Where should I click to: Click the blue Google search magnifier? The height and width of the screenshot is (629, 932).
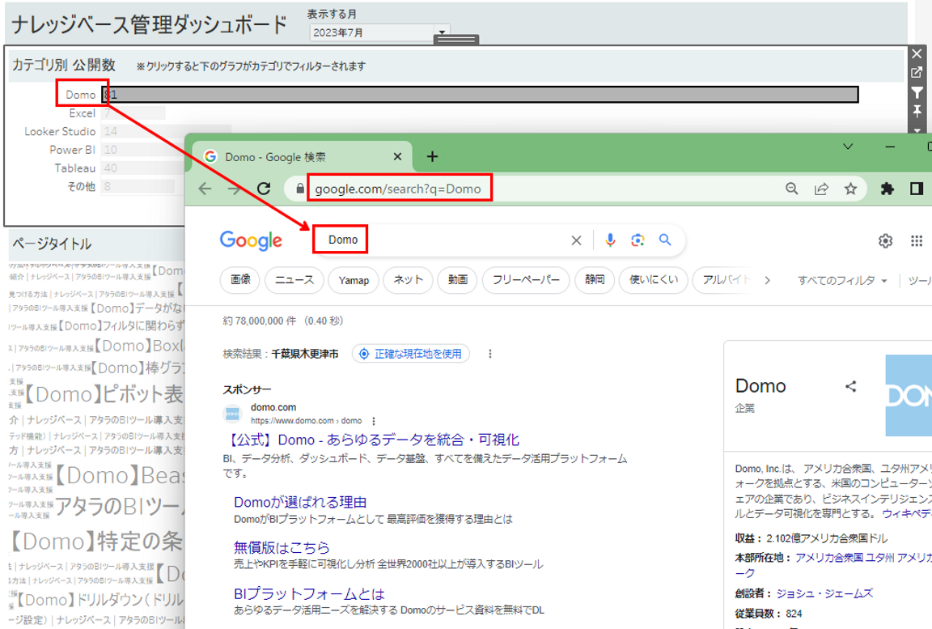665,240
